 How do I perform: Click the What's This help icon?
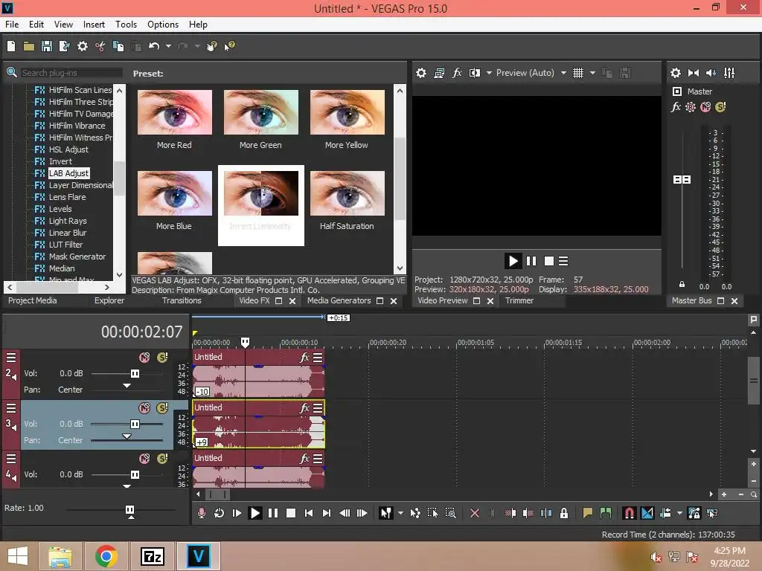(229, 46)
